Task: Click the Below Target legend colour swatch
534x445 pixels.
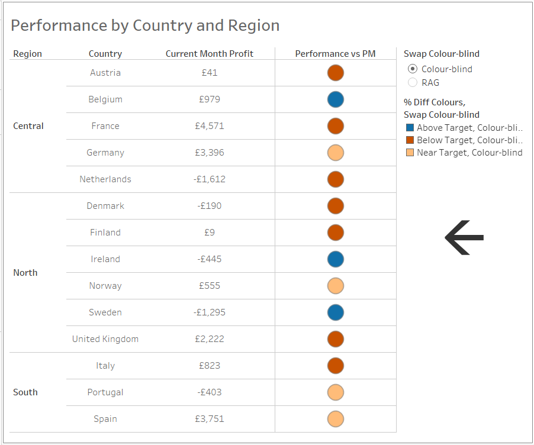Action: pyautogui.click(x=410, y=140)
